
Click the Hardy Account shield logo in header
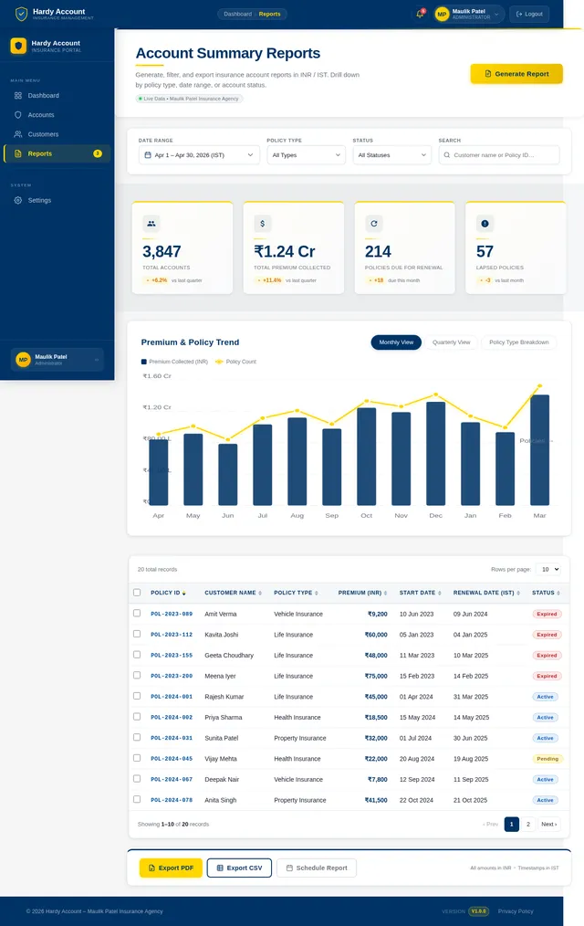tap(21, 14)
